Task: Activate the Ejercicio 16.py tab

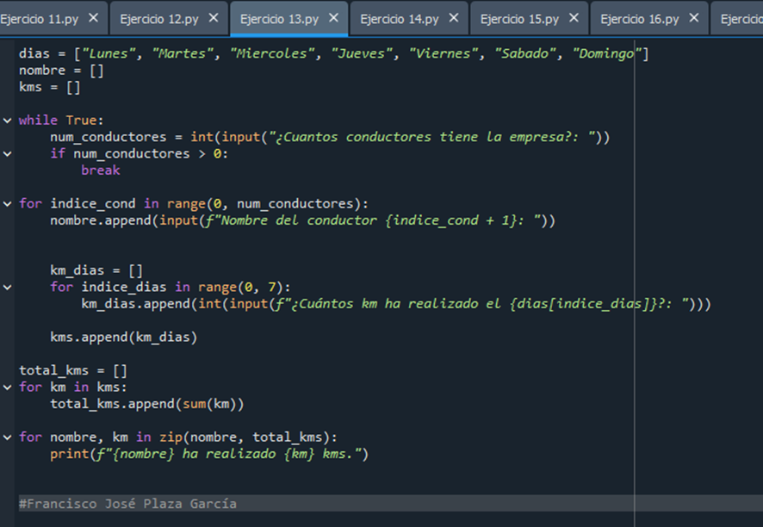Action: pyautogui.click(x=639, y=19)
